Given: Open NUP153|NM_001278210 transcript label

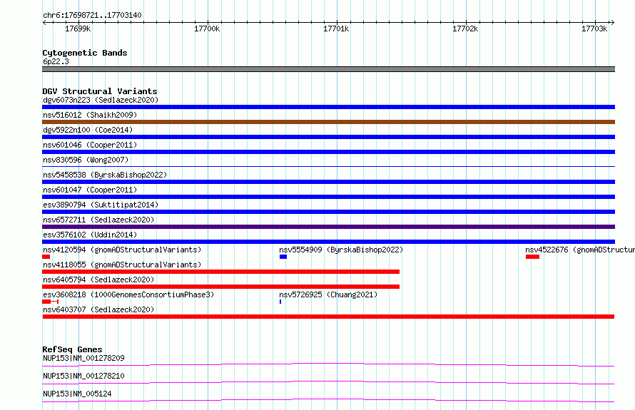Looking at the screenshot, I should (x=83, y=376).
